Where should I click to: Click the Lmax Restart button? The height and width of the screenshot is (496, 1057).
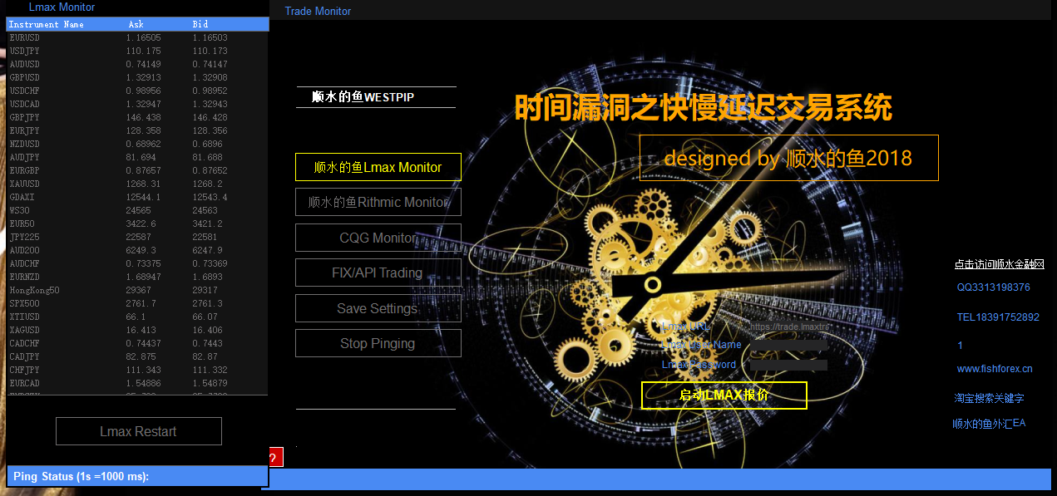pos(138,431)
